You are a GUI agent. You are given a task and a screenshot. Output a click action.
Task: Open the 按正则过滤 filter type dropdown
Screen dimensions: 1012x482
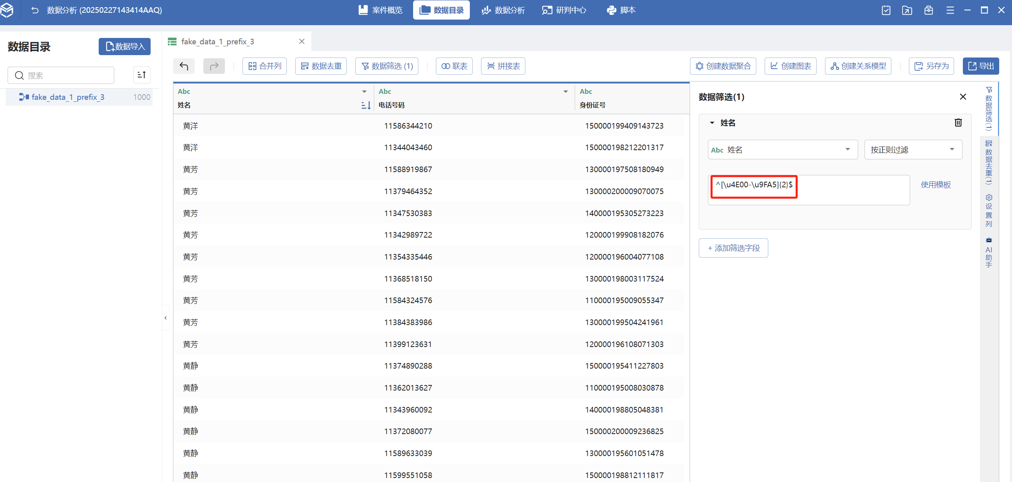(x=913, y=150)
